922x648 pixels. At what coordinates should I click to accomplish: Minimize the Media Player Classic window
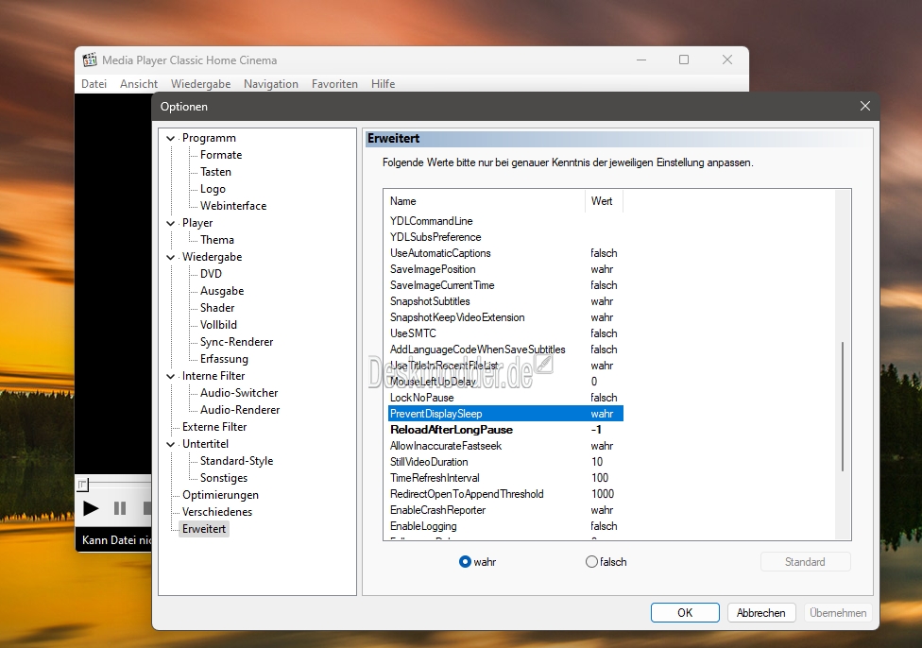coord(641,60)
